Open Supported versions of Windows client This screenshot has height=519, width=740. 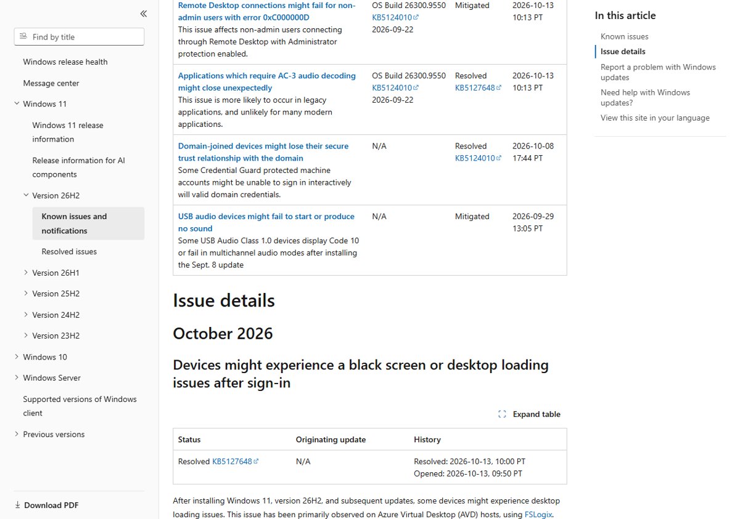[80, 406]
